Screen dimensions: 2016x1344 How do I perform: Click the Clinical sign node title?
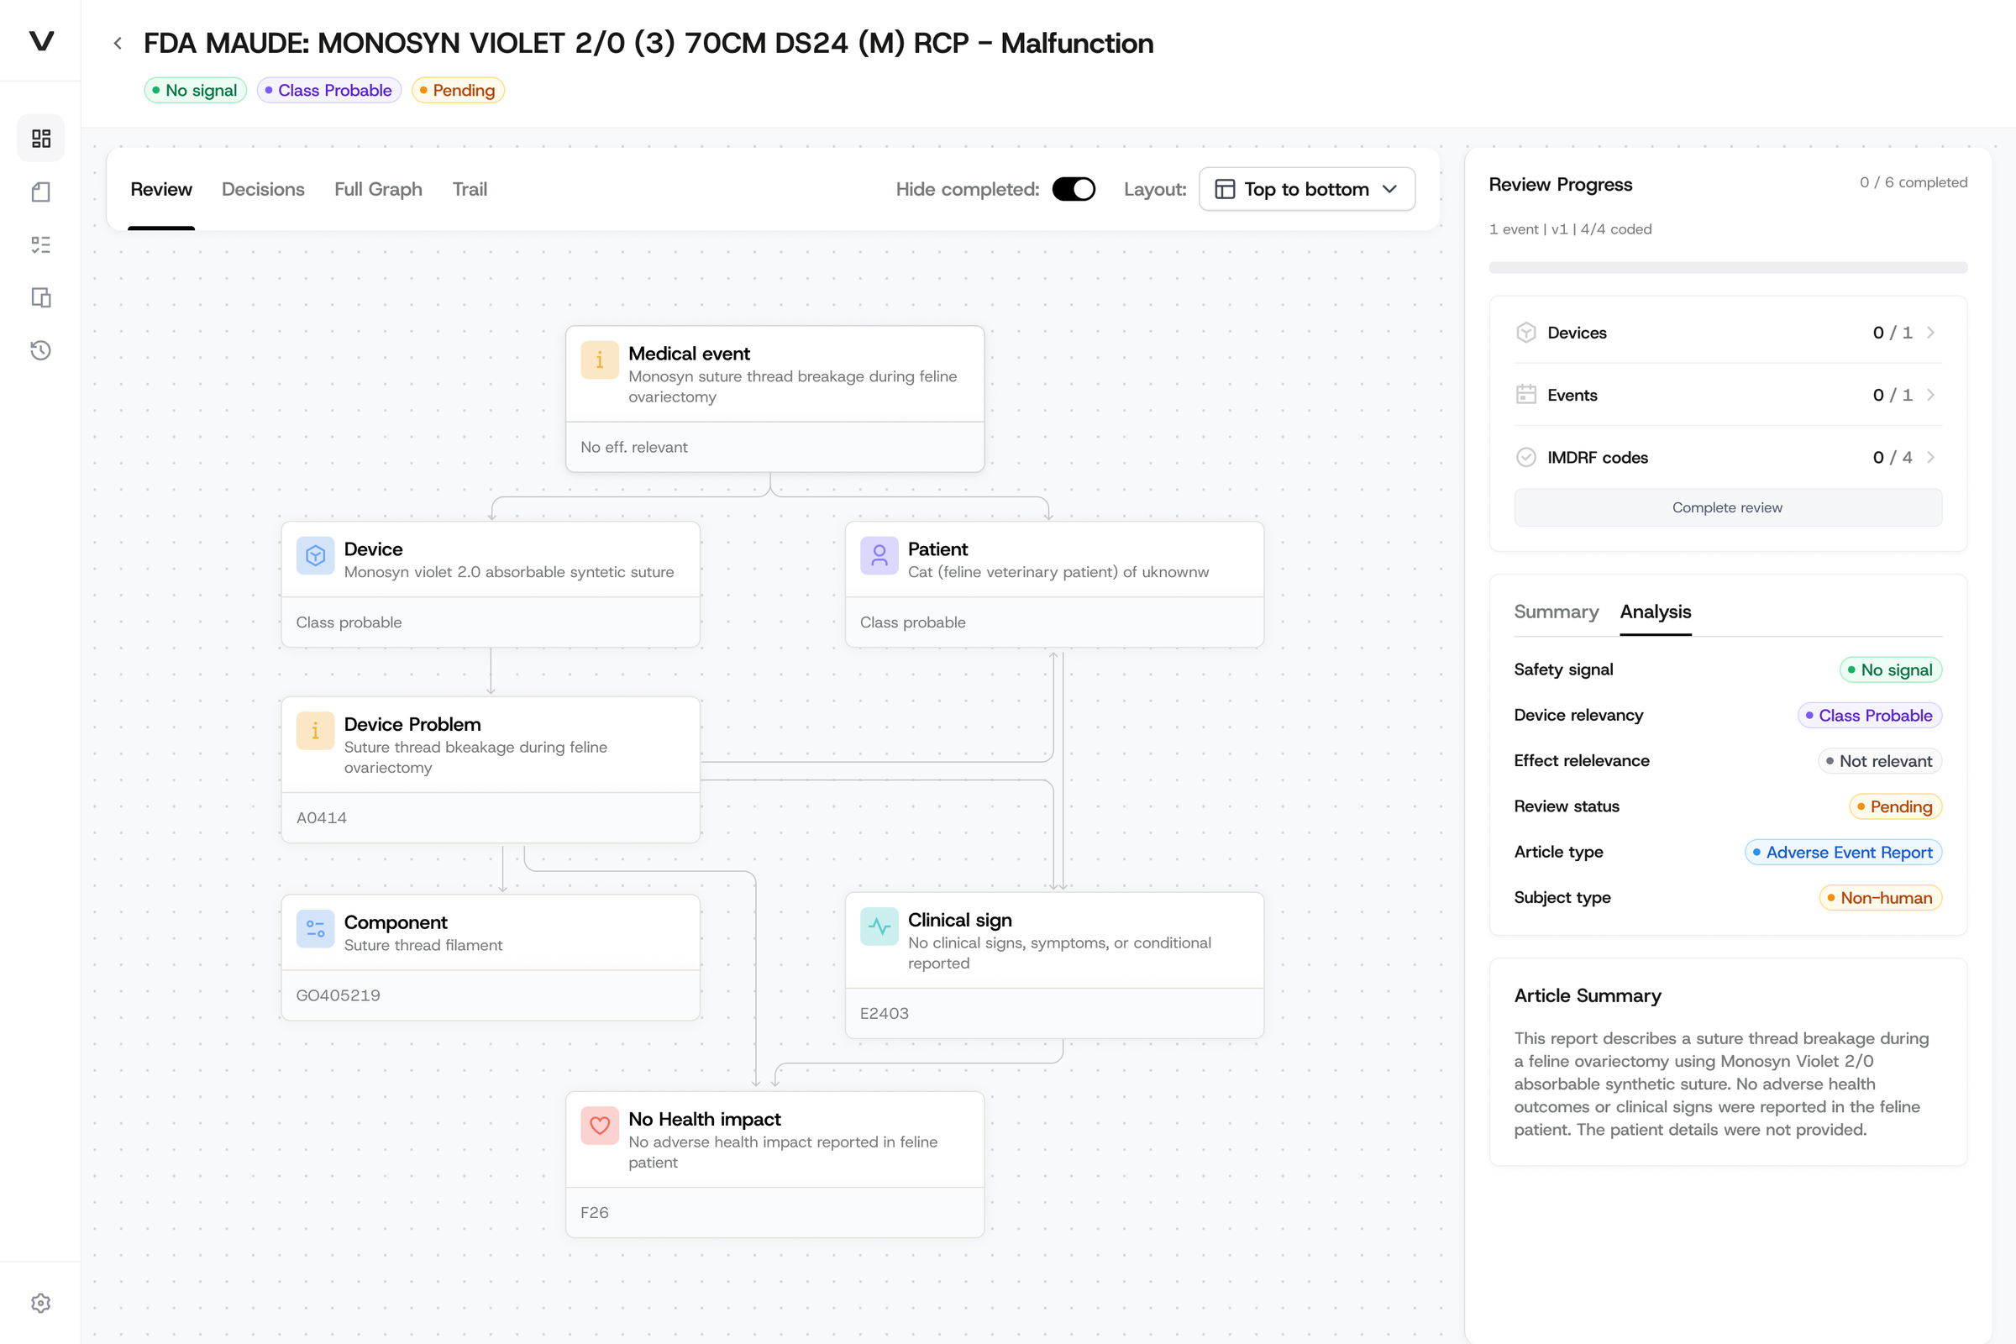tap(959, 920)
